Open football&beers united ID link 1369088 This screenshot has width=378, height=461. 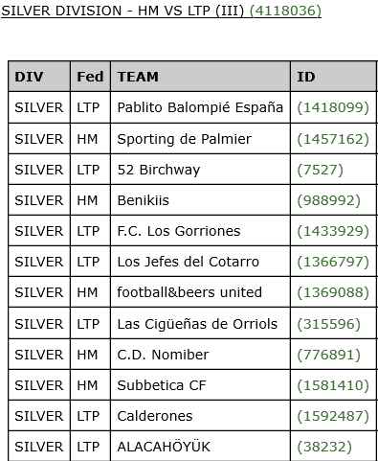[x=333, y=292]
